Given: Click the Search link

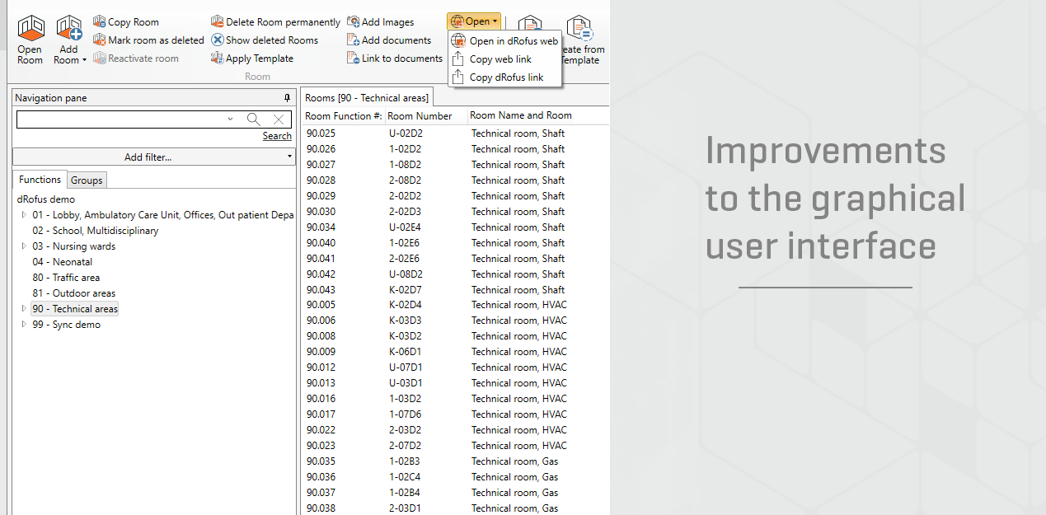Looking at the screenshot, I should 277,136.
